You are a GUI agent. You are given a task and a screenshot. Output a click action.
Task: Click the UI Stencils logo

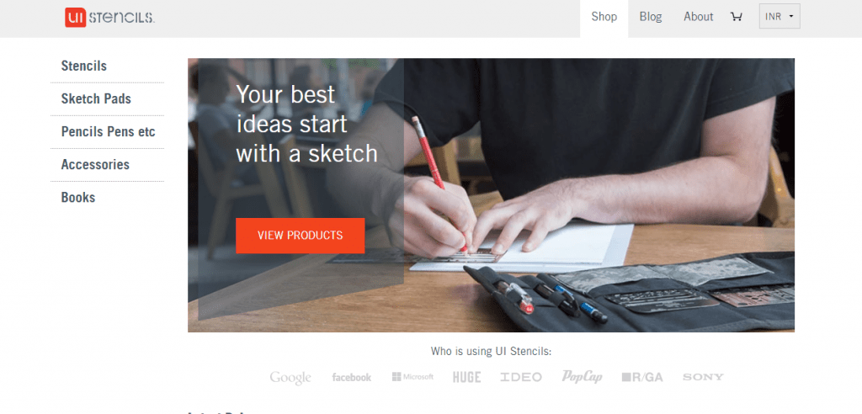(109, 17)
